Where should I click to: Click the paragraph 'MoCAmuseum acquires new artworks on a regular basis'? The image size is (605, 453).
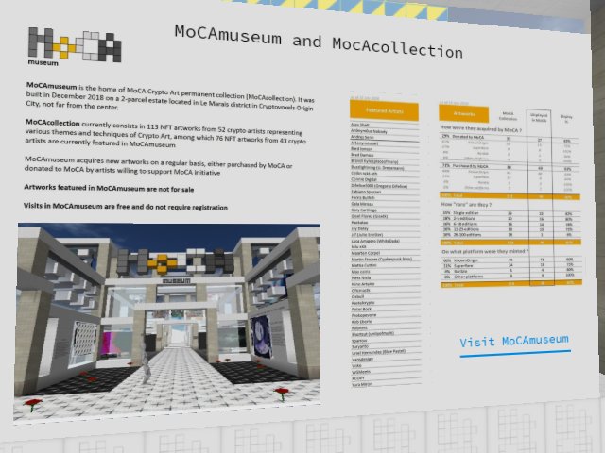point(158,165)
